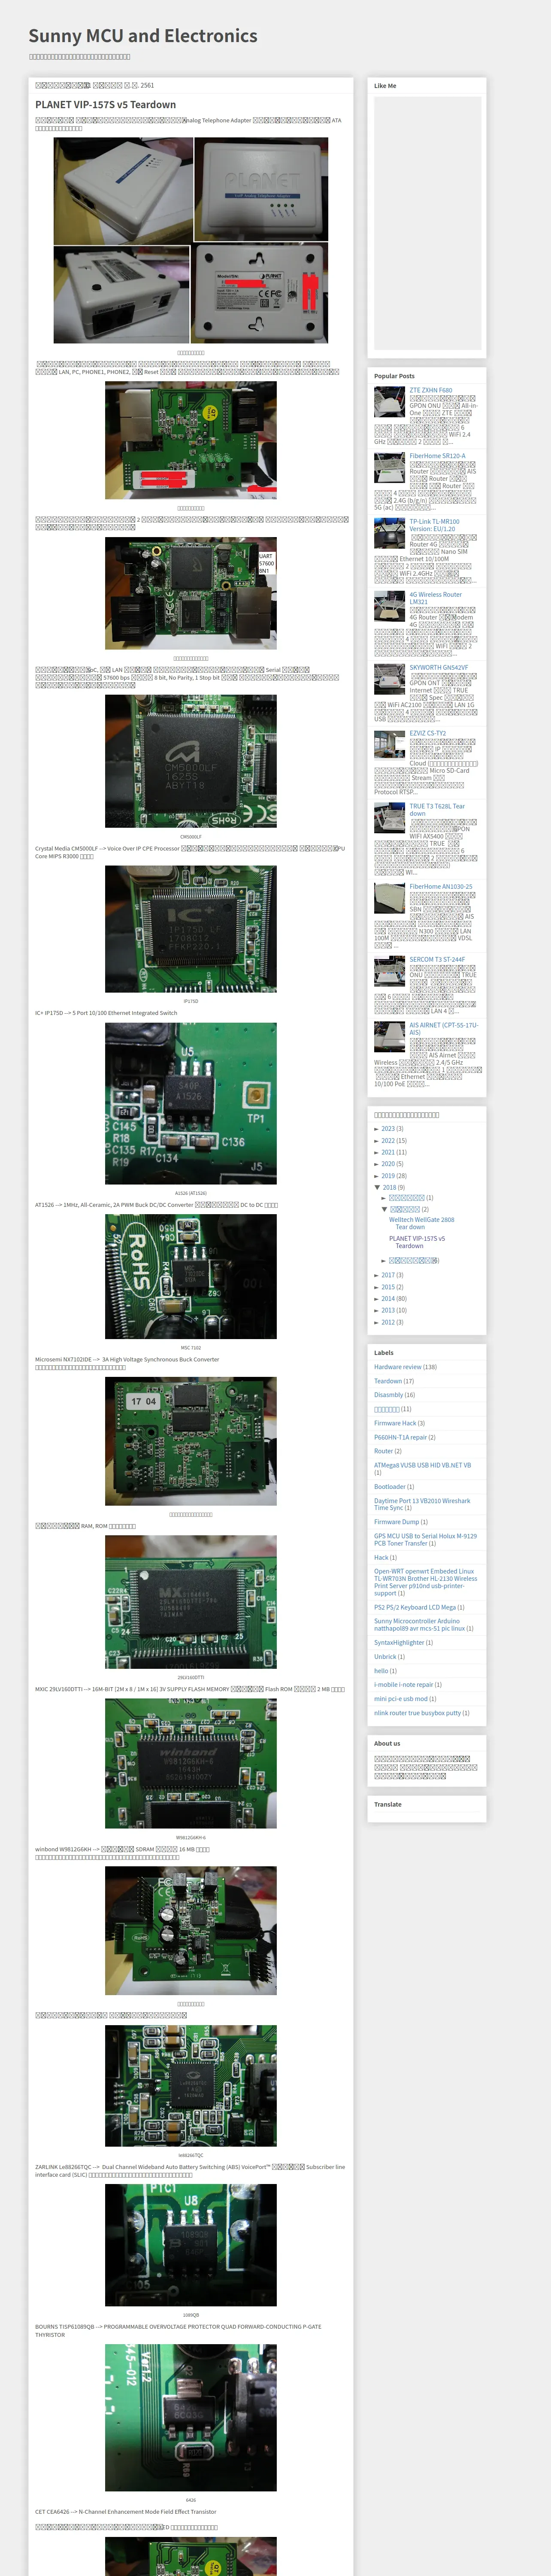Expand the 2020 archive arrow
Image resolution: width=551 pixels, height=2576 pixels.
click(377, 1164)
